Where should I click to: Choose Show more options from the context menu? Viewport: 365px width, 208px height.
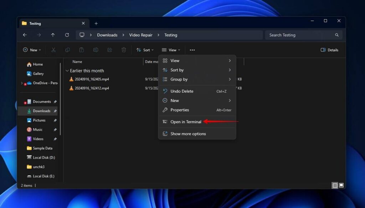[189, 133]
